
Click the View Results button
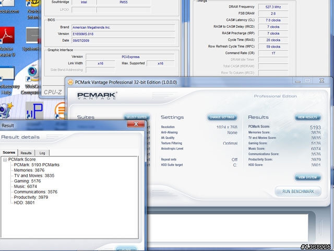(307, 117)
